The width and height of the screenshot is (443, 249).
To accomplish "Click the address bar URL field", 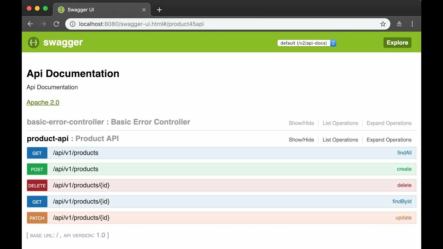I will point(228,24).
